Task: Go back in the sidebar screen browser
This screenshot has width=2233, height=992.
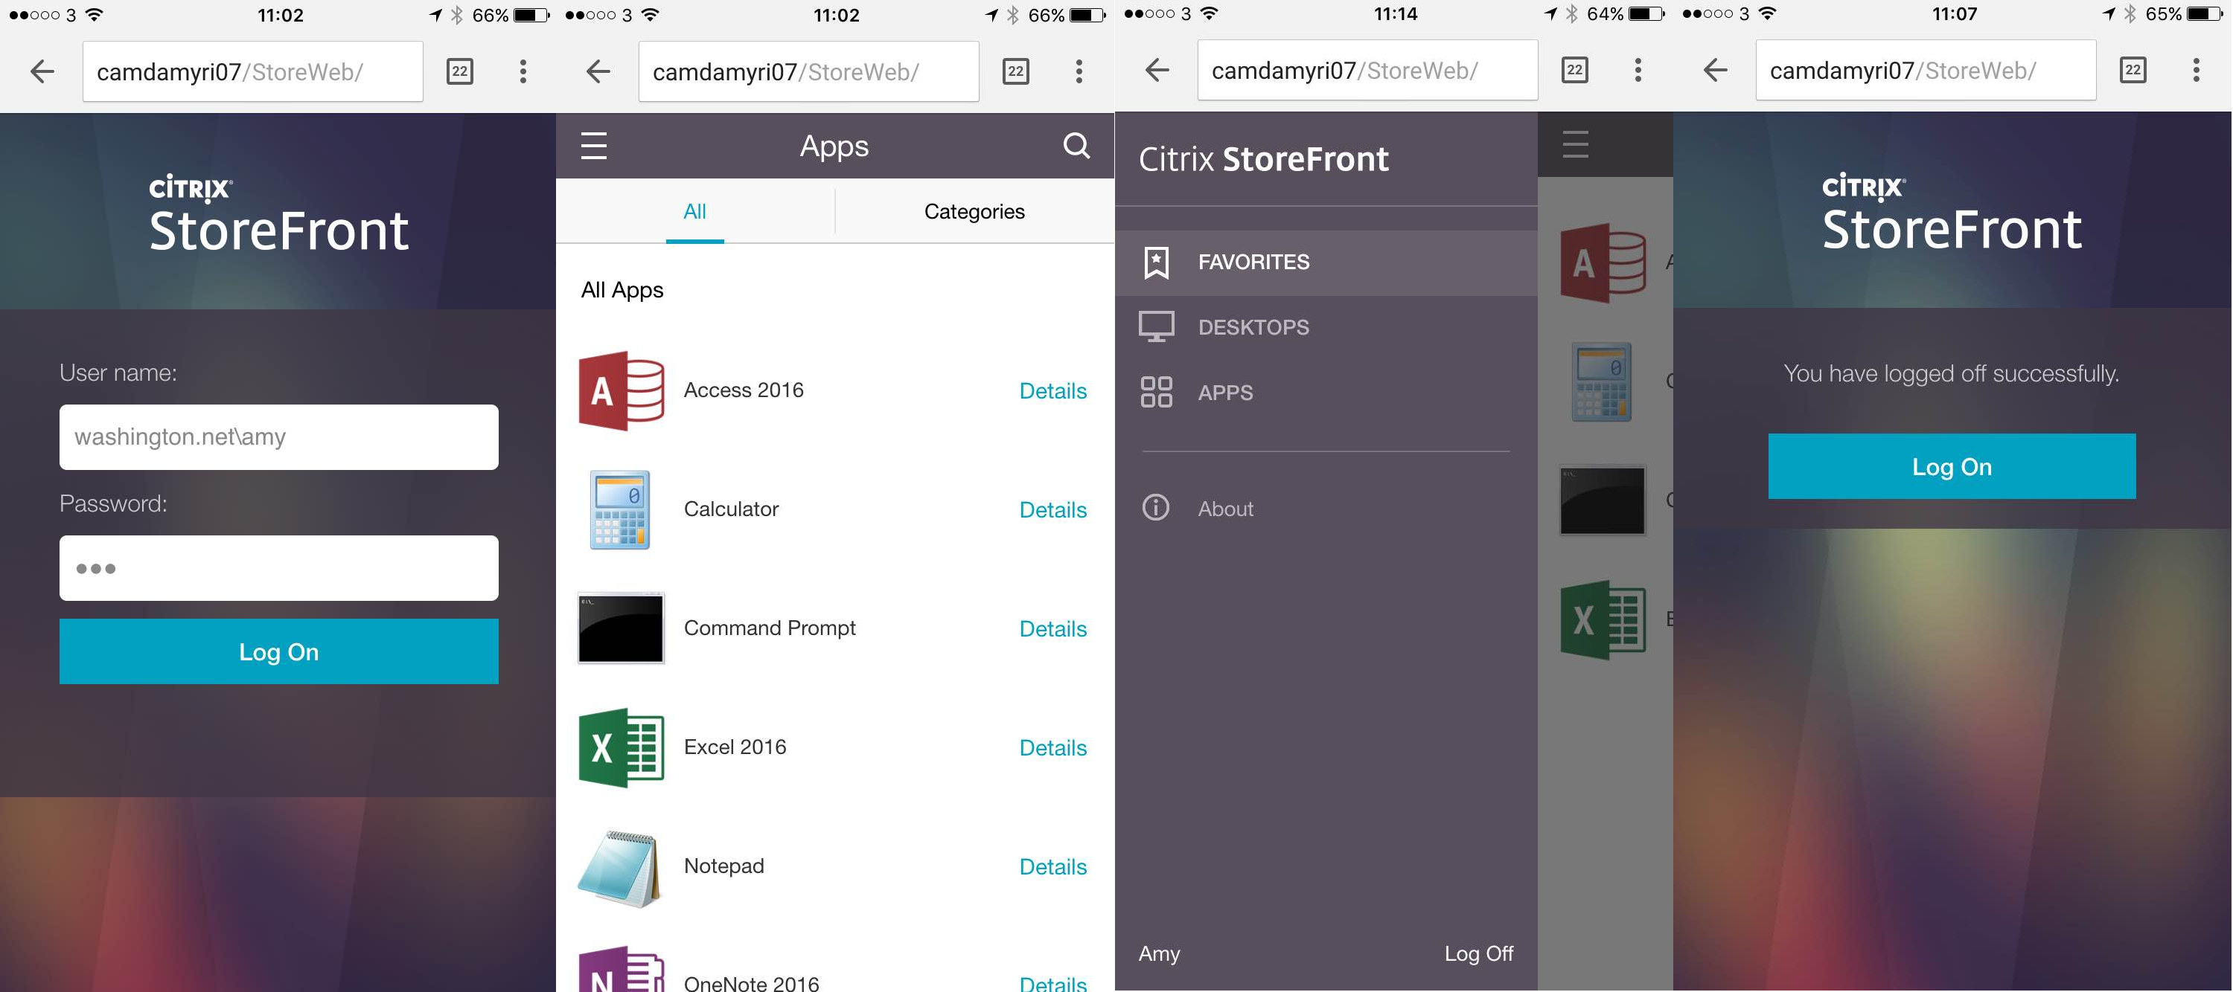Action: [1157, 69]
